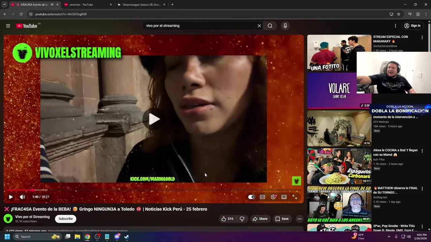Dislike the video
431x242 pixels.
coord(242,219)
